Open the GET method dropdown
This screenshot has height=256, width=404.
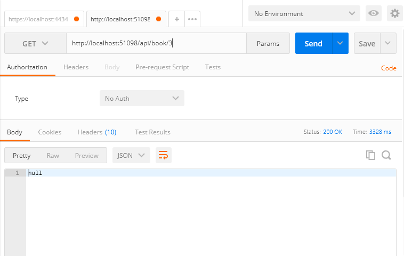pyautogui.click(x=35, y=44)
